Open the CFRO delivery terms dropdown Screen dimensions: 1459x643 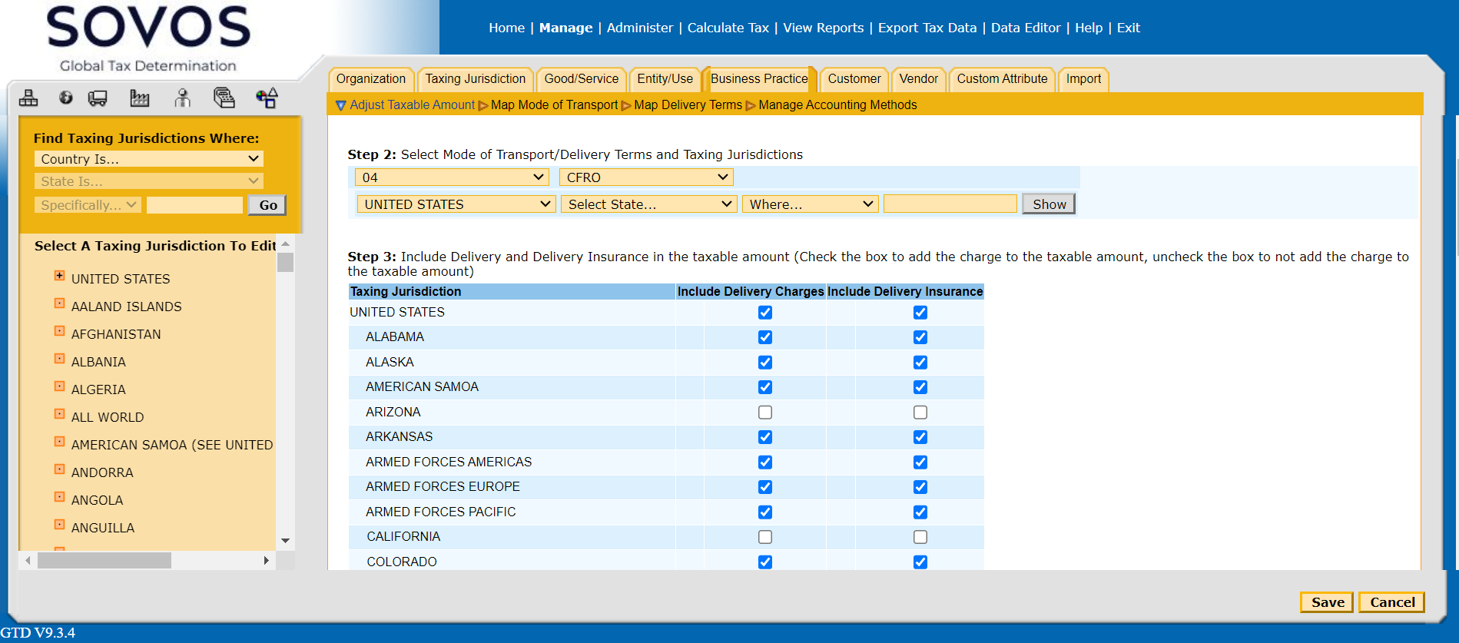tap(646, 177)
